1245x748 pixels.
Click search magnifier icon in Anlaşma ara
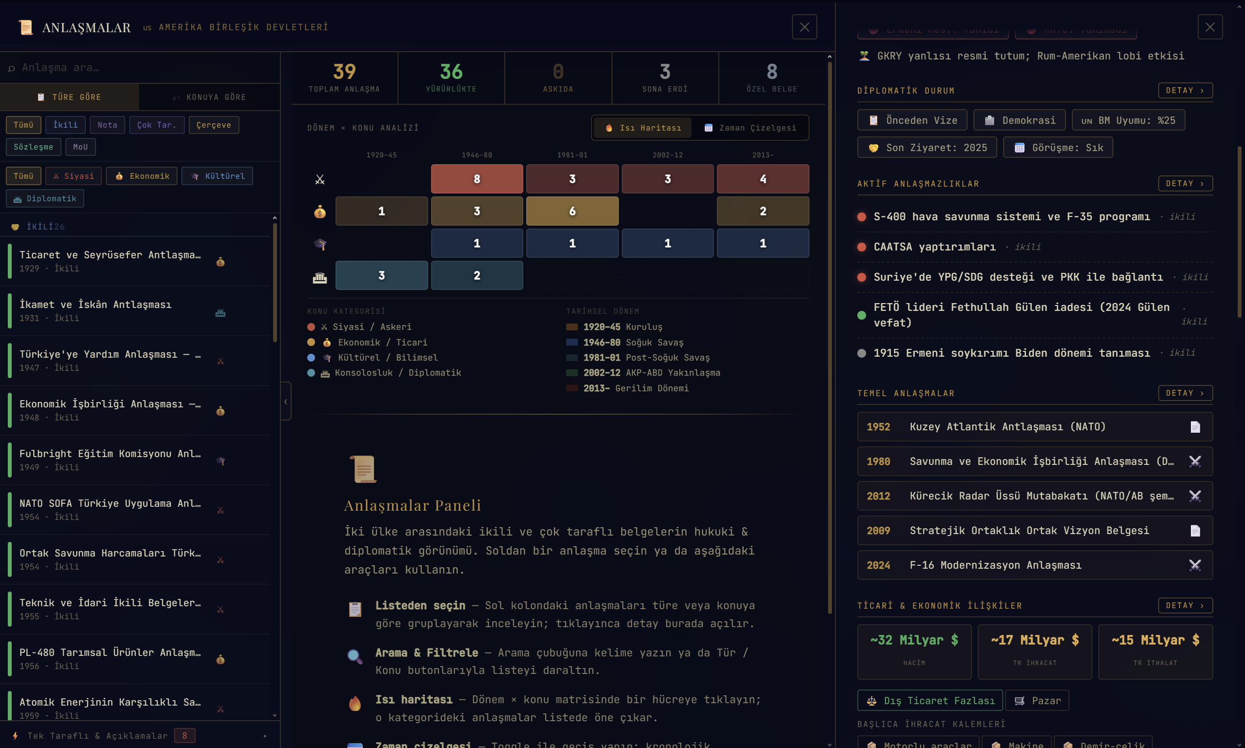[x=12, y=68]
